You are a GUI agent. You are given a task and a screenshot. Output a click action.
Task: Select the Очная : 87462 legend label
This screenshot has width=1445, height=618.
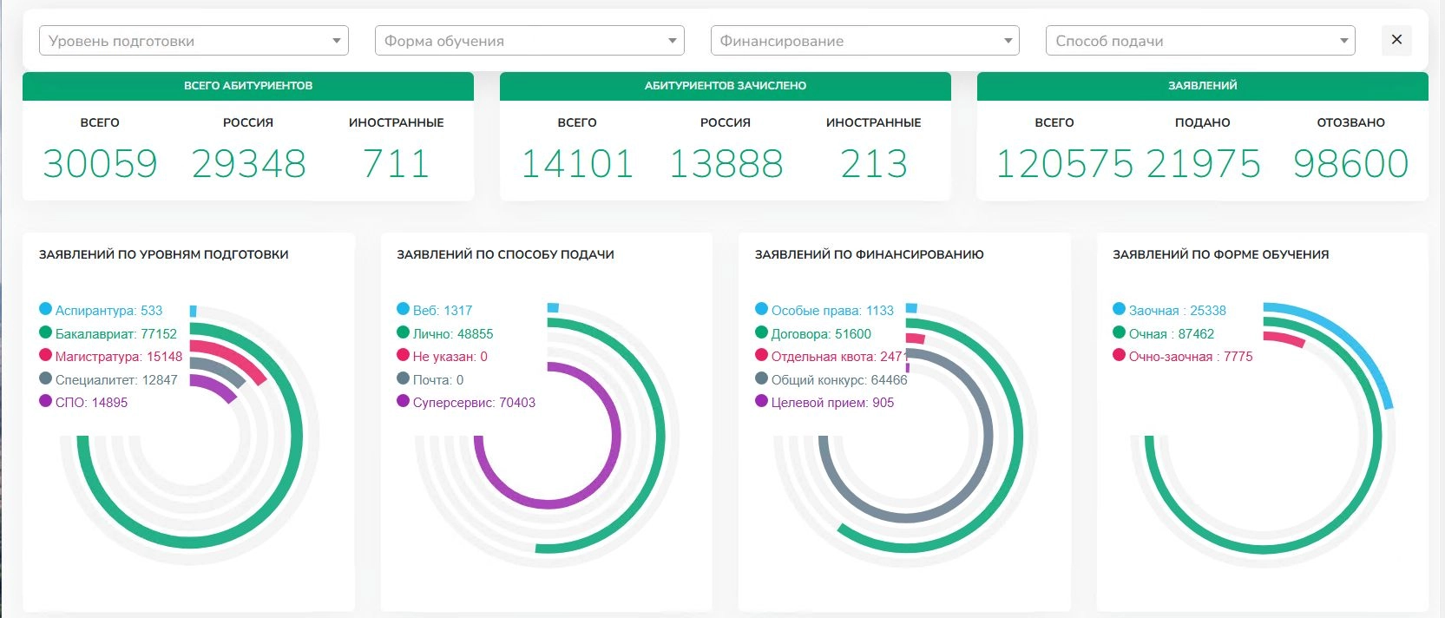point(1171,333)
